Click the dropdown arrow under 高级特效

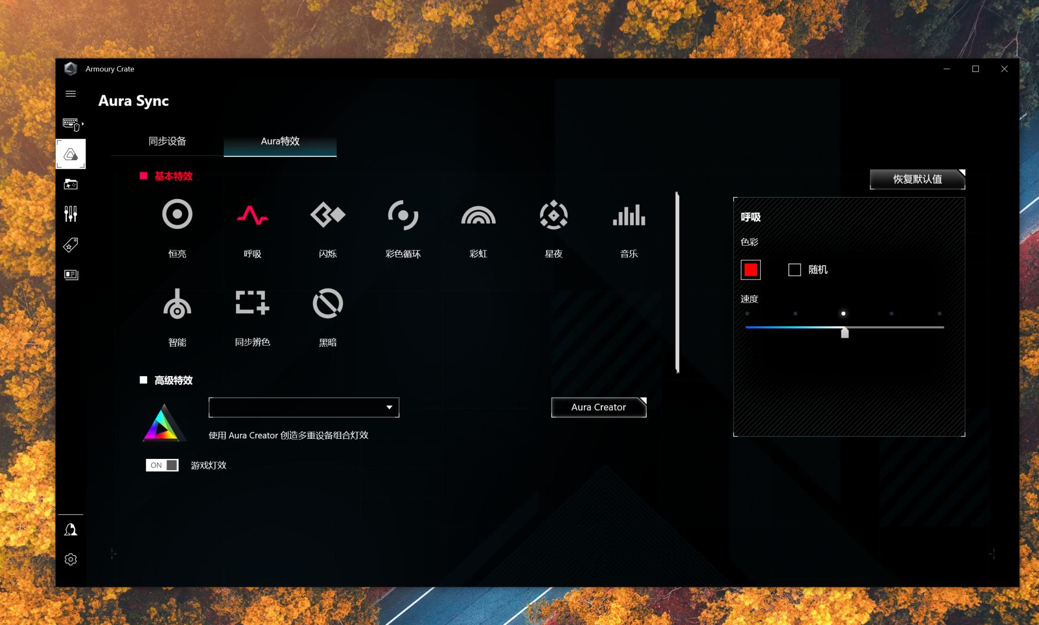click(389, 407)
